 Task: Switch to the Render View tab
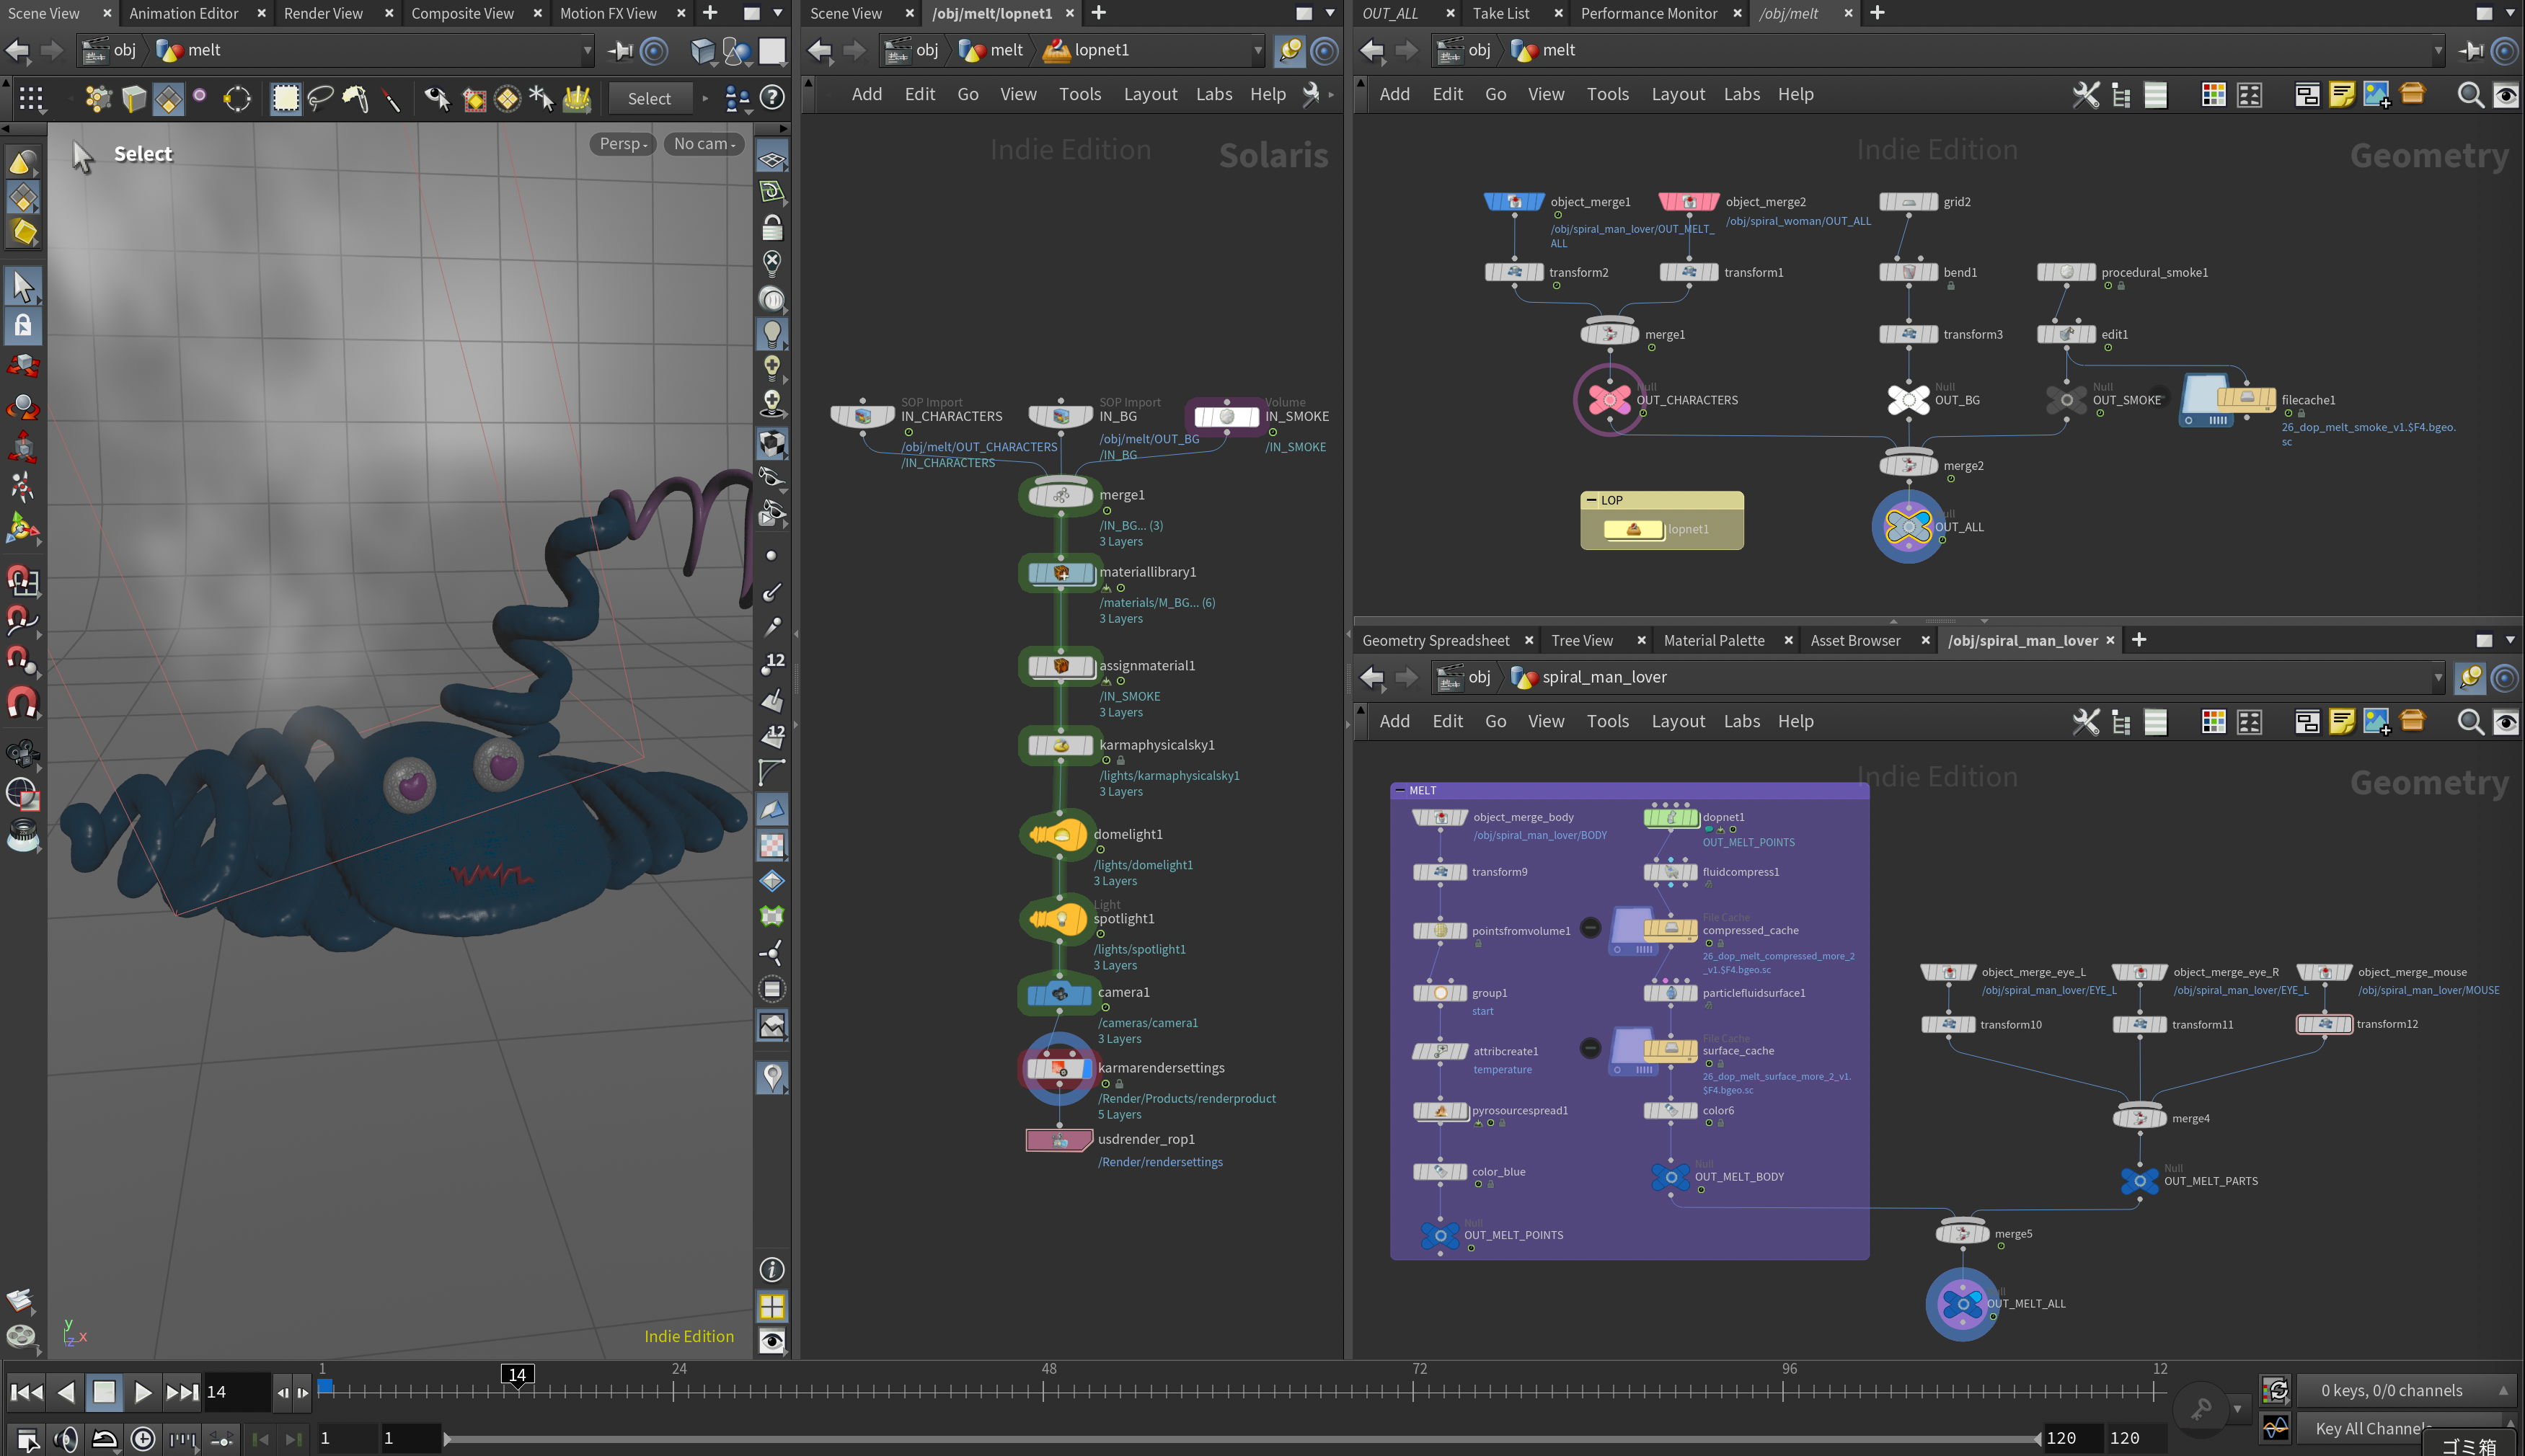(x=323, y=13)
